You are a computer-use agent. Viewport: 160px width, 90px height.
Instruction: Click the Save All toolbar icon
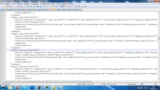[x=10, y=6]
